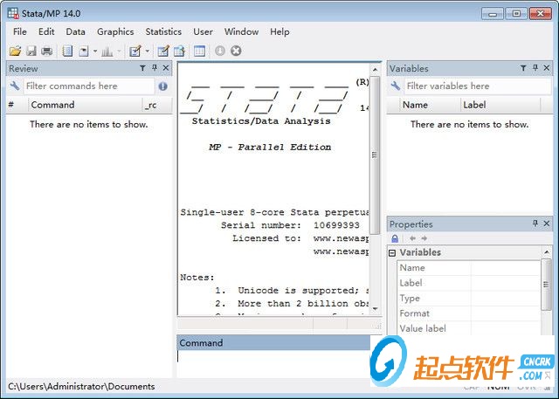The height and width of the screenshot is (399, 559).
Task: Select the Type property row
Action: point(468,299)
